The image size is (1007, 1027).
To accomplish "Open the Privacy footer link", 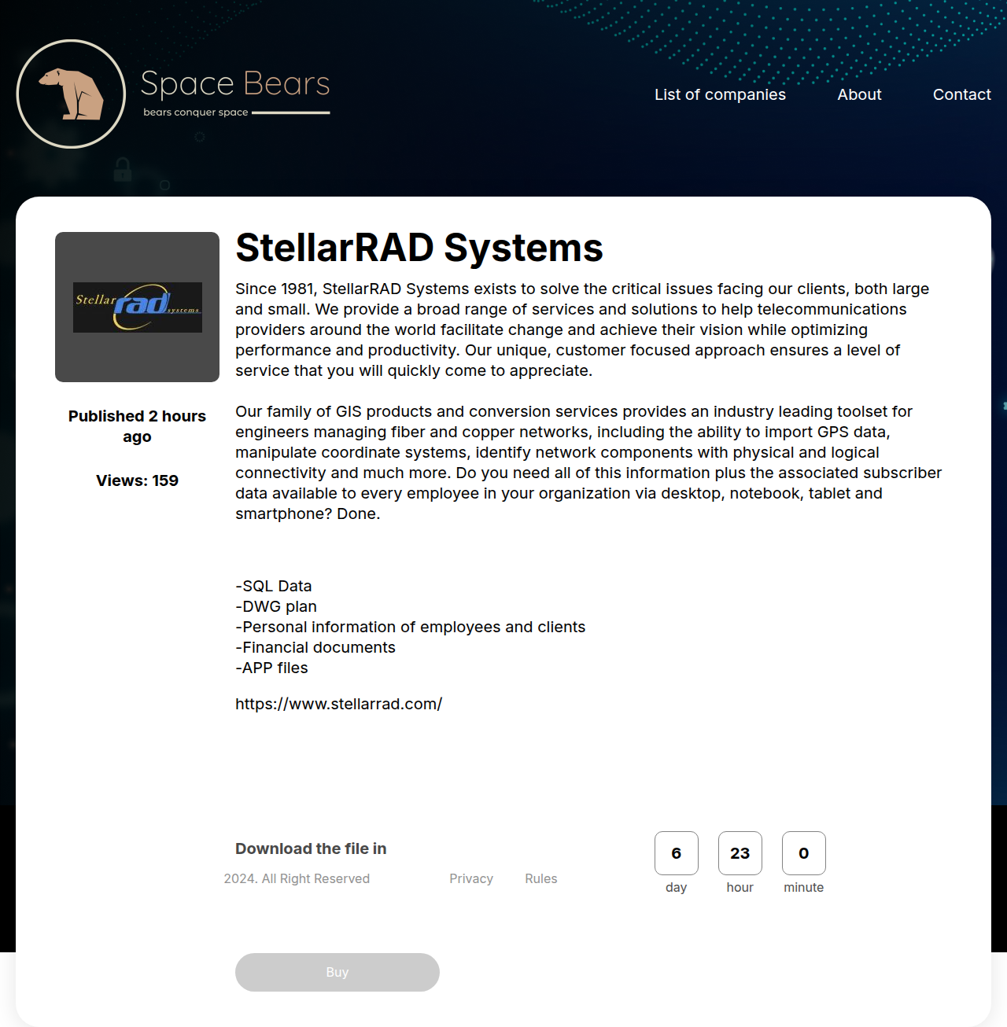I will [471, 878].
